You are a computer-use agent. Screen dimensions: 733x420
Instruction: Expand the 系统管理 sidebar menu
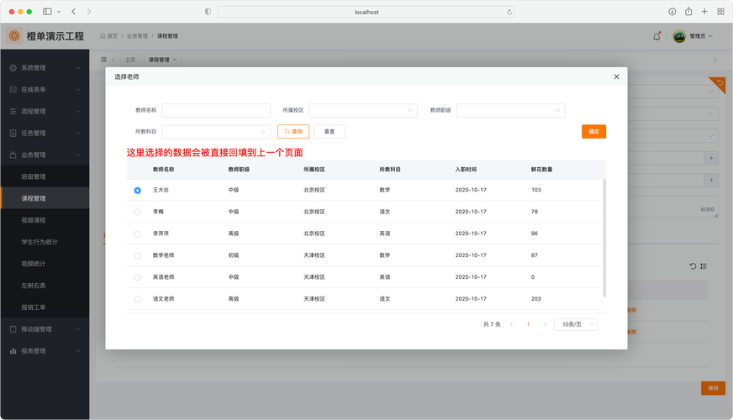[x=45, y=68]
